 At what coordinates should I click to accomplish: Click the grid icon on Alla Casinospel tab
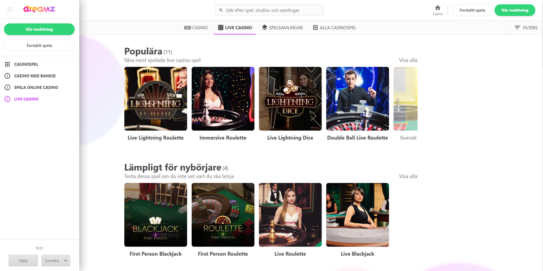315,28
